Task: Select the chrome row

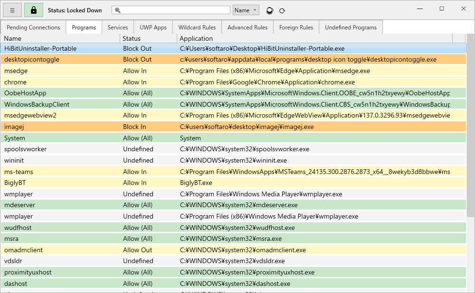Action: click(233, 82)
